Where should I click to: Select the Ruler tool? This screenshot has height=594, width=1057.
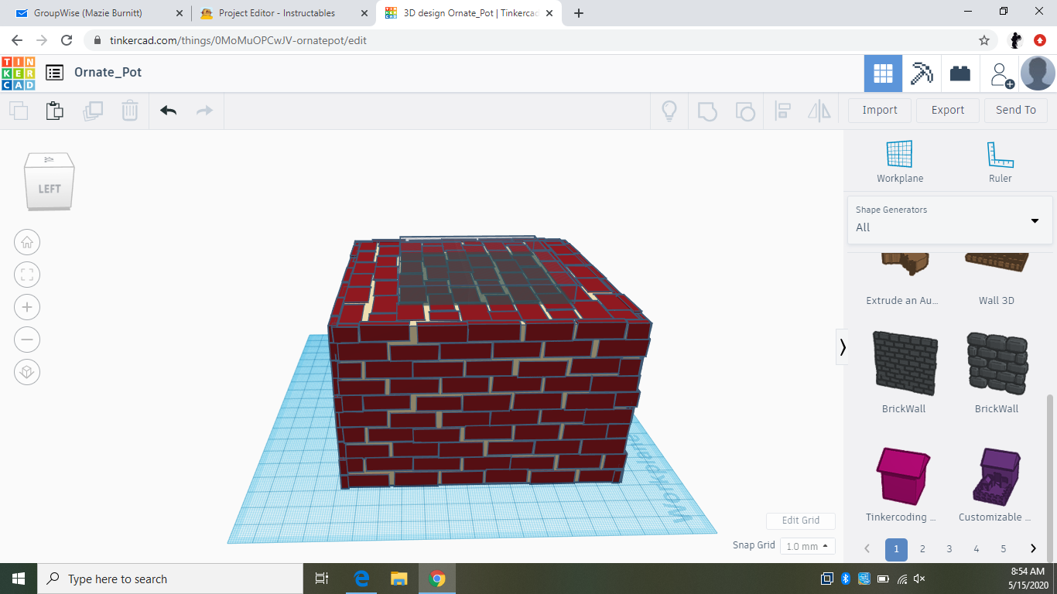pos(1000,159)
